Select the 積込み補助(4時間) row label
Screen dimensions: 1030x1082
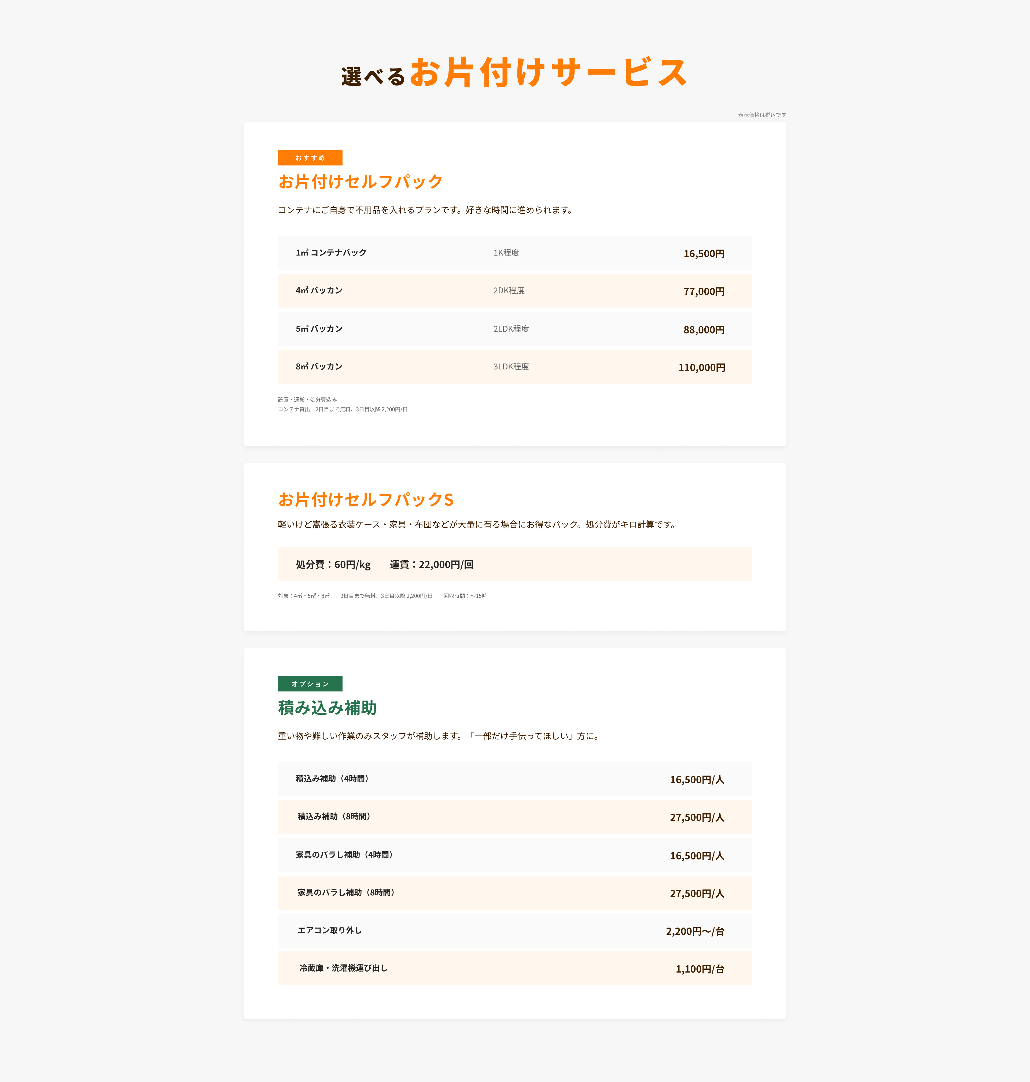point(333,779)
